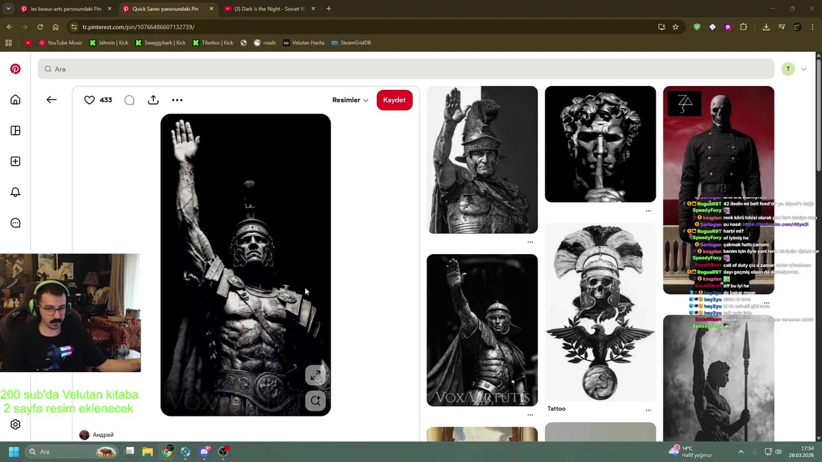
Task: Open the YouTube Music bookmark
Action: coord(60,43)
